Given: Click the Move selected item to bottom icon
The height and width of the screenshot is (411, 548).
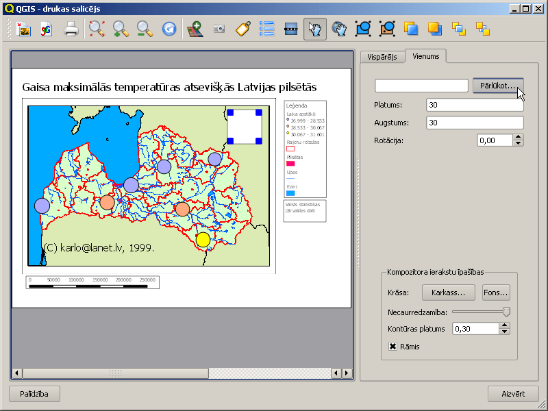Looking at the screenshot, I should pyautogui.click(x=483, y=29).
